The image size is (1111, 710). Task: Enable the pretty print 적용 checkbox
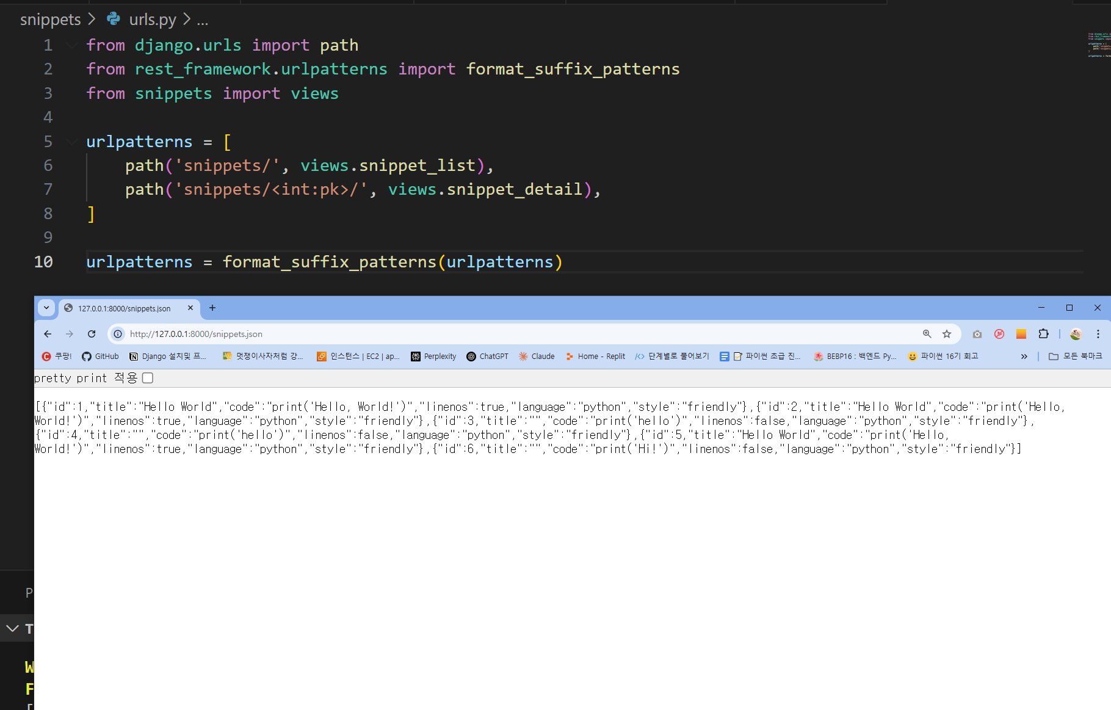tap(148, 378)
